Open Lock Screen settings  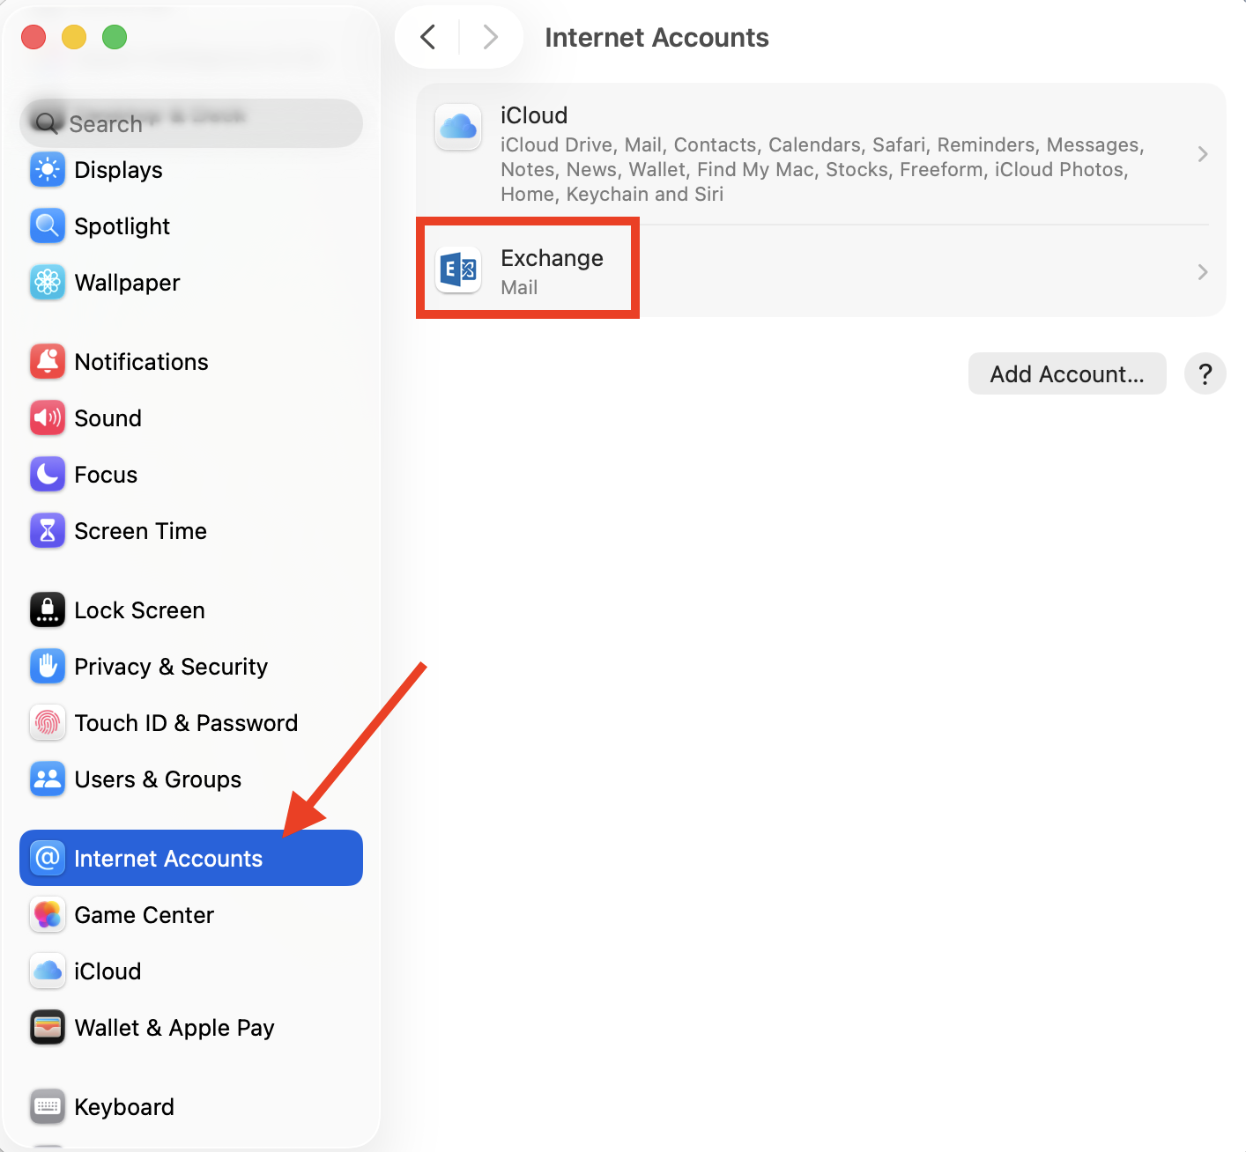(138, 609)
